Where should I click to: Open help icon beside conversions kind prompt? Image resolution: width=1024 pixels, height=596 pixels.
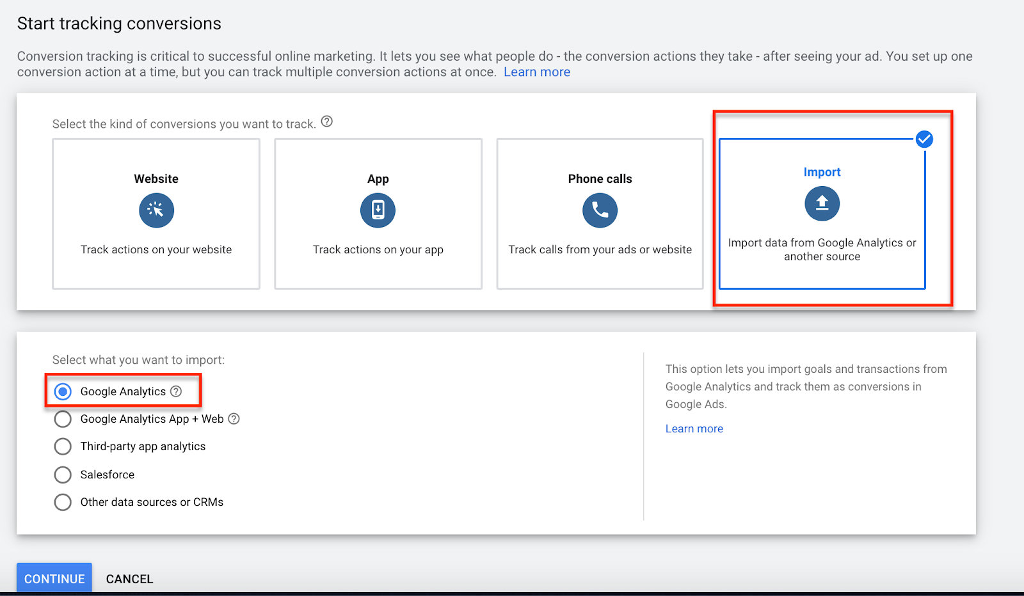327,122
